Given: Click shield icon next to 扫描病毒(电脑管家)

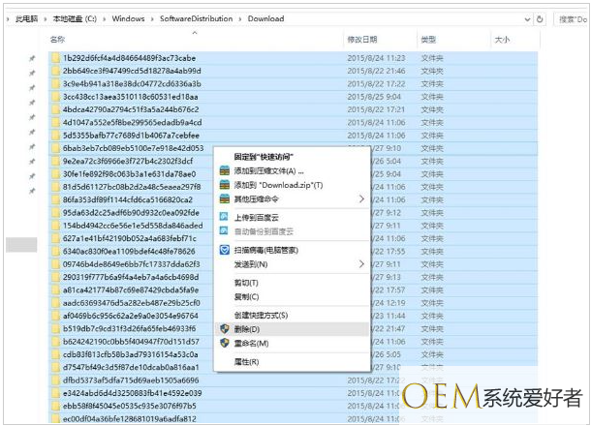Looking at the screenshot, I should (224, 250).
